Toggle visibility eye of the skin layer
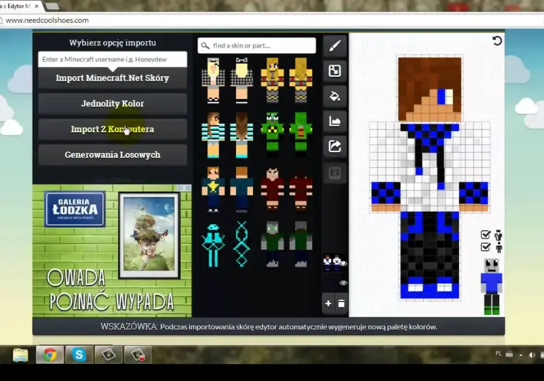Image resolution: width=544 pixels, height=381 pixels. 343,263
